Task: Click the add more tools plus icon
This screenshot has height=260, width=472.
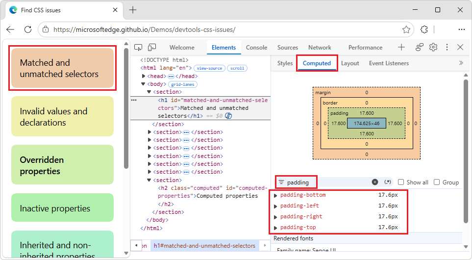Action: click(x=401, y=47)
